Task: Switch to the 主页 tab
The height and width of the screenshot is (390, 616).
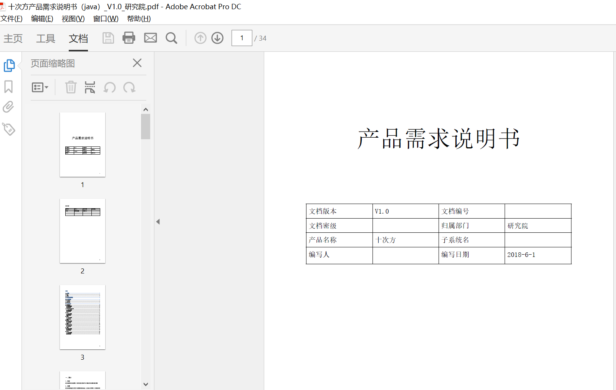Action: (x=13, y=38)
